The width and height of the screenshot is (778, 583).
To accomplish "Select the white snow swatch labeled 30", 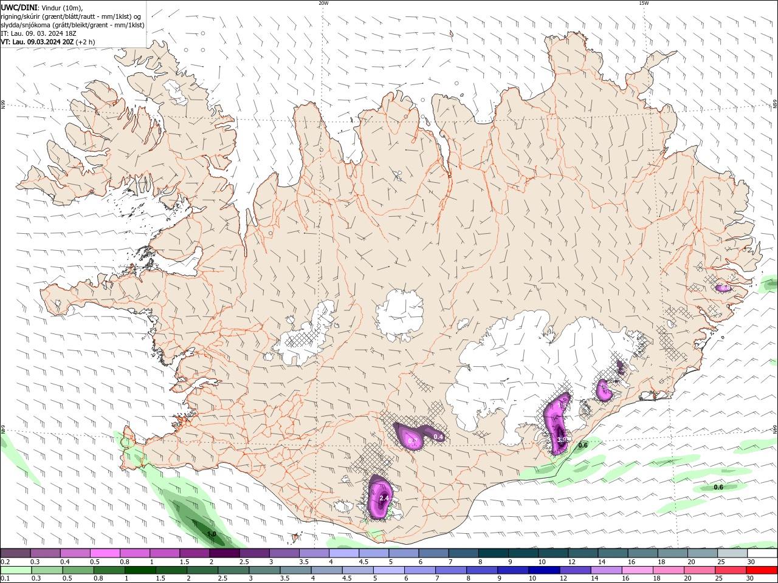I will coord(762,553).
